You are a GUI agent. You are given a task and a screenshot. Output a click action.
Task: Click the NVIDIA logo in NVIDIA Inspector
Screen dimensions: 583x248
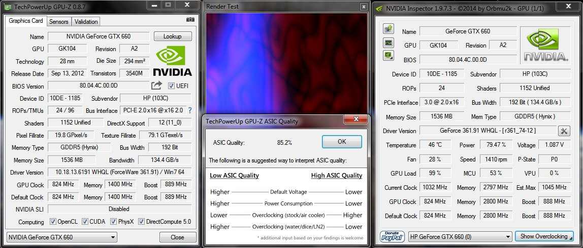545,46
